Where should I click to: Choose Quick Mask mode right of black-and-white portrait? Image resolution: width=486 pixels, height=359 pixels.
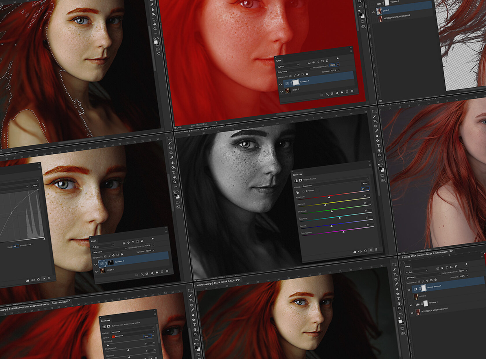(x=382, y=175)
